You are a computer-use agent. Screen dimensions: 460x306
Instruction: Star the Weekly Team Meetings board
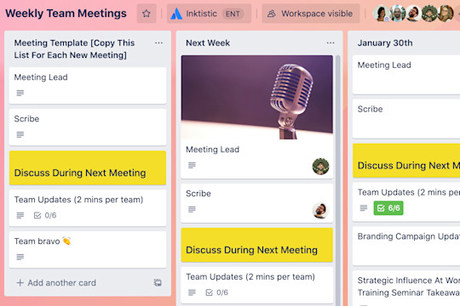(x=147, y=14)
